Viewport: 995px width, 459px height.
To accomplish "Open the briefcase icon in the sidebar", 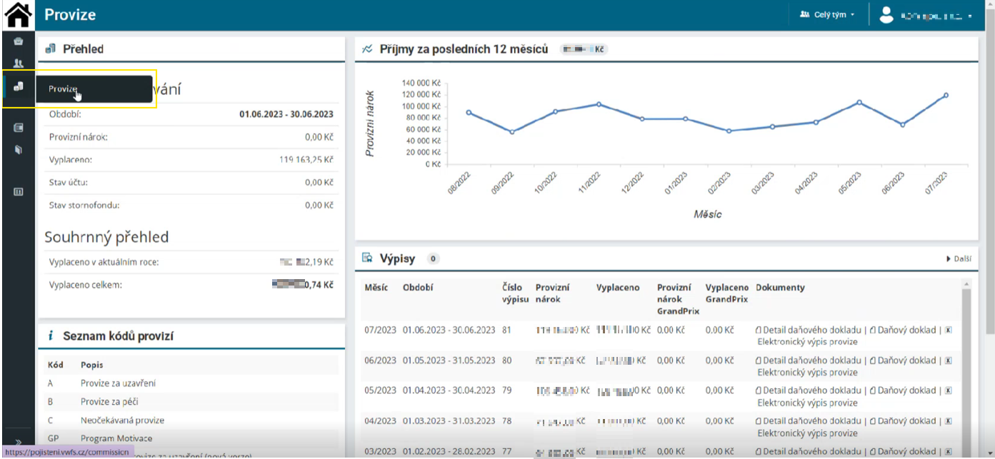I will point(19,41).
